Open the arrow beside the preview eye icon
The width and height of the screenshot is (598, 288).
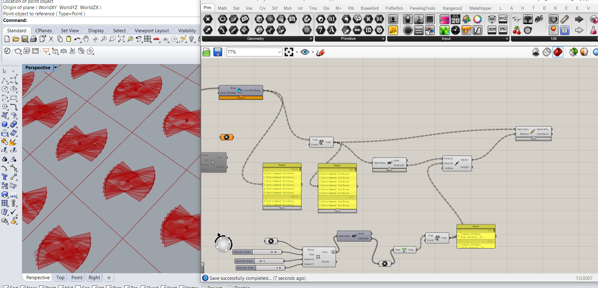[313, 52]
